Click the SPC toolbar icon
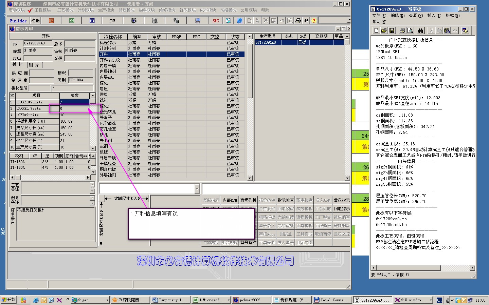 [216, 21]
